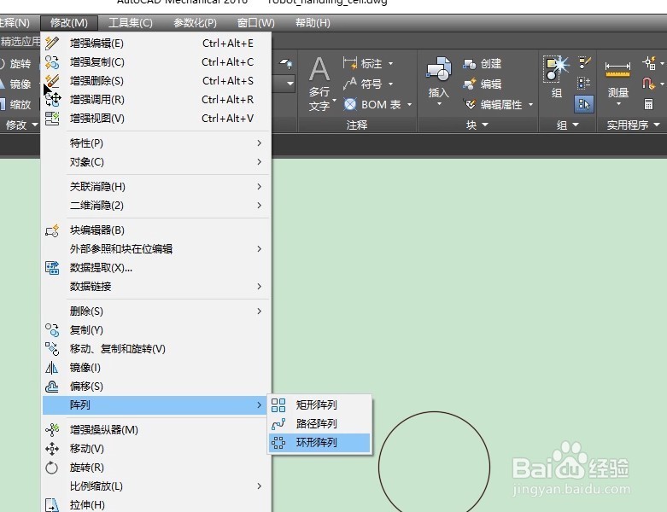The image size is (667, 512).
Task: Expand the 对象(C) submenu
Action: 156,162
